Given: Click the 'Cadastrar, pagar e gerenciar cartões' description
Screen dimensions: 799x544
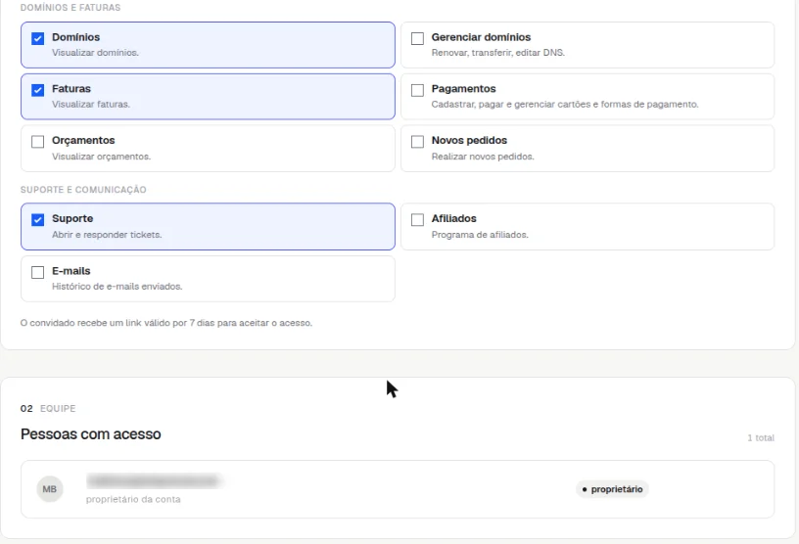Looking at the screenshot, I should [x=565, y=104].
